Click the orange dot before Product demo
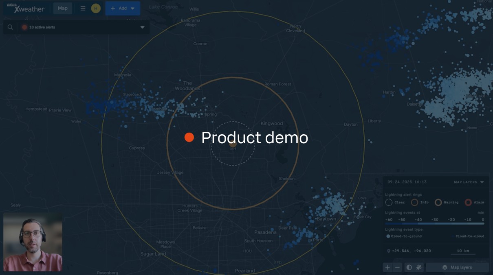Image resolution: width=493 pixels, height=275 pixels. click(189, 137)
